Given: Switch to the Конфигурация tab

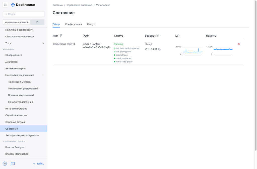Looking at the screenshot, I should coord(73,24).
